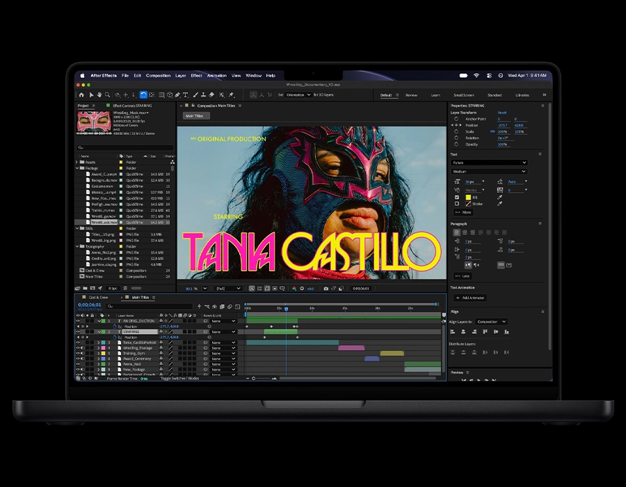Select the Selection arrow tool
Screen dimensions: 626x487
coord(91,95)
